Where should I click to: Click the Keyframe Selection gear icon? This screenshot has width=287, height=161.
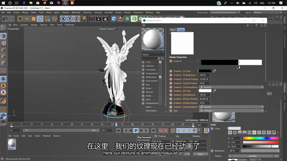pyautogui.click(x=173, y=131)
